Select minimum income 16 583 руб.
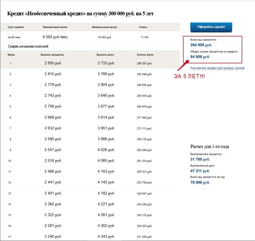255x241 pixels. pos(105,37)
